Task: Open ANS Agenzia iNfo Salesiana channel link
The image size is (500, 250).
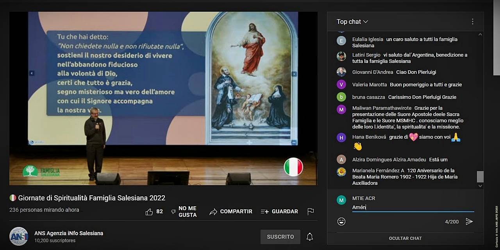Action: tap(69, 233)
